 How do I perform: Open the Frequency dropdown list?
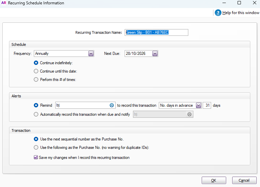[91, 54]
